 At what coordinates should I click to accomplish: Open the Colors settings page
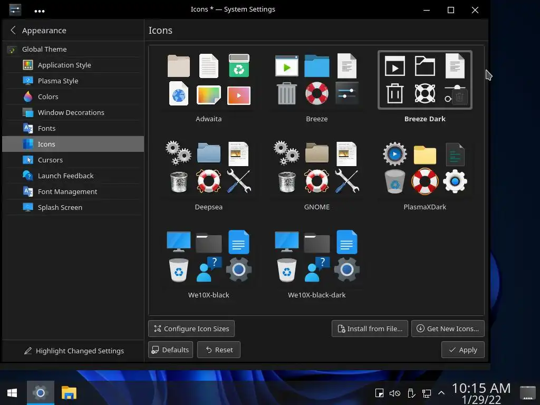[x=73, y=97]
